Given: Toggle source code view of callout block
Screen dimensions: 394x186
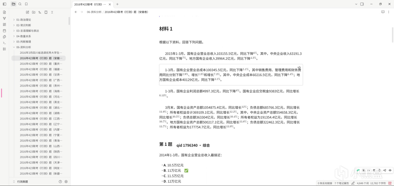Looking at the screenshot, I should (x=299, y=68).
